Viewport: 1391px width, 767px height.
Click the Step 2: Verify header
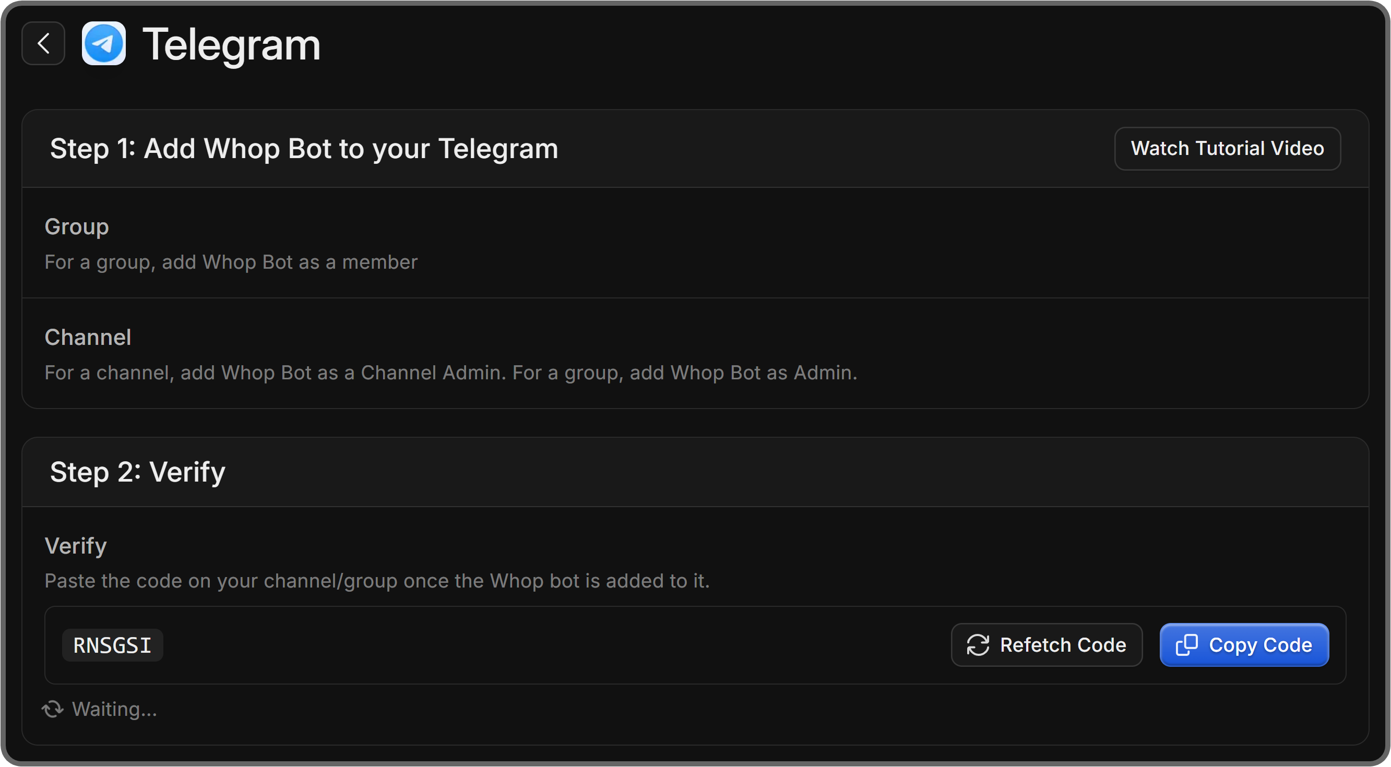click(x=137, y=471)
